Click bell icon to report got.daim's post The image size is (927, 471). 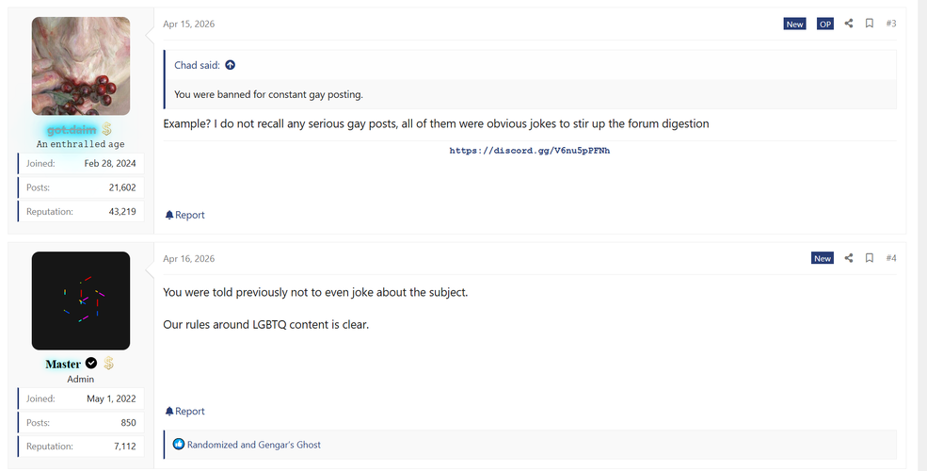point(169,215)
